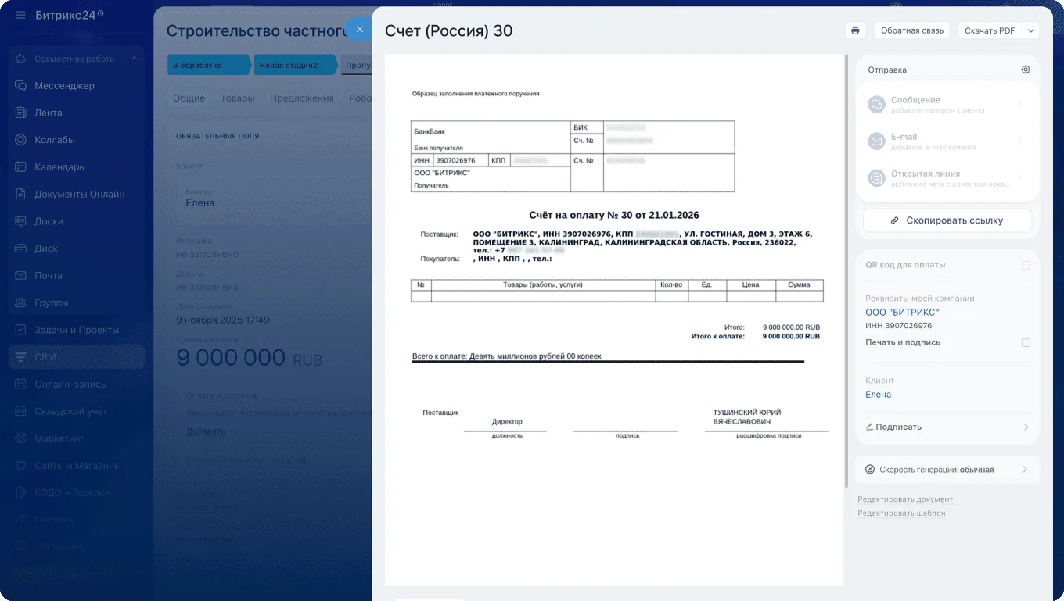The width and height of the screenshot is (1064, 601).
Task: Close the invoice slider with the X button
Action: (x=359, y=29)
